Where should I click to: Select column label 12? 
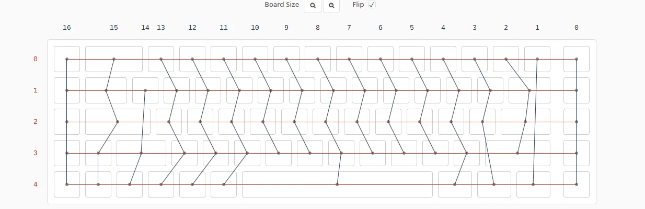192,28
